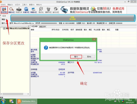The image size is (137, 104).
Task: Click the 免费试用 text in the banner
Action: coord(118,9)
